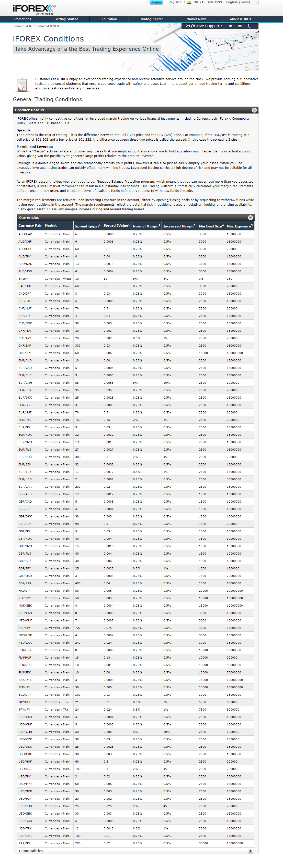Click the clipboard chart icon beside intro
This screenshot has height=854, width=283.
tap(22, 84)
